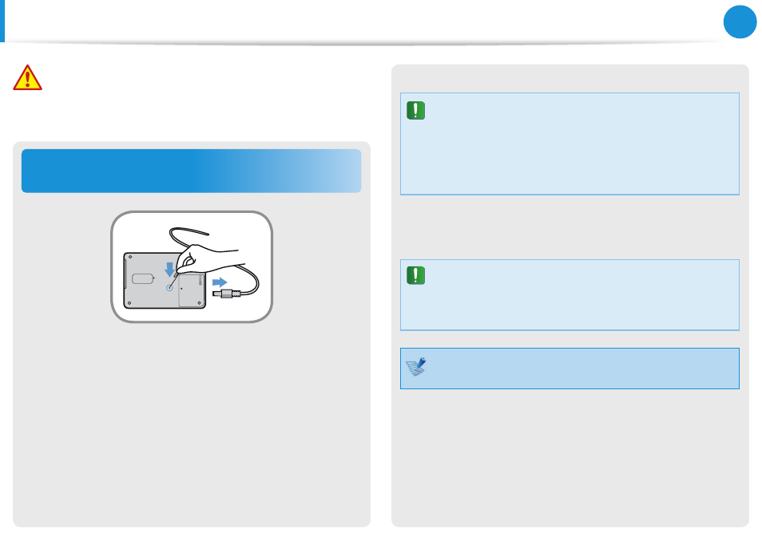Select the first light blue caution box
762x540 pixels.
(570, 144)
